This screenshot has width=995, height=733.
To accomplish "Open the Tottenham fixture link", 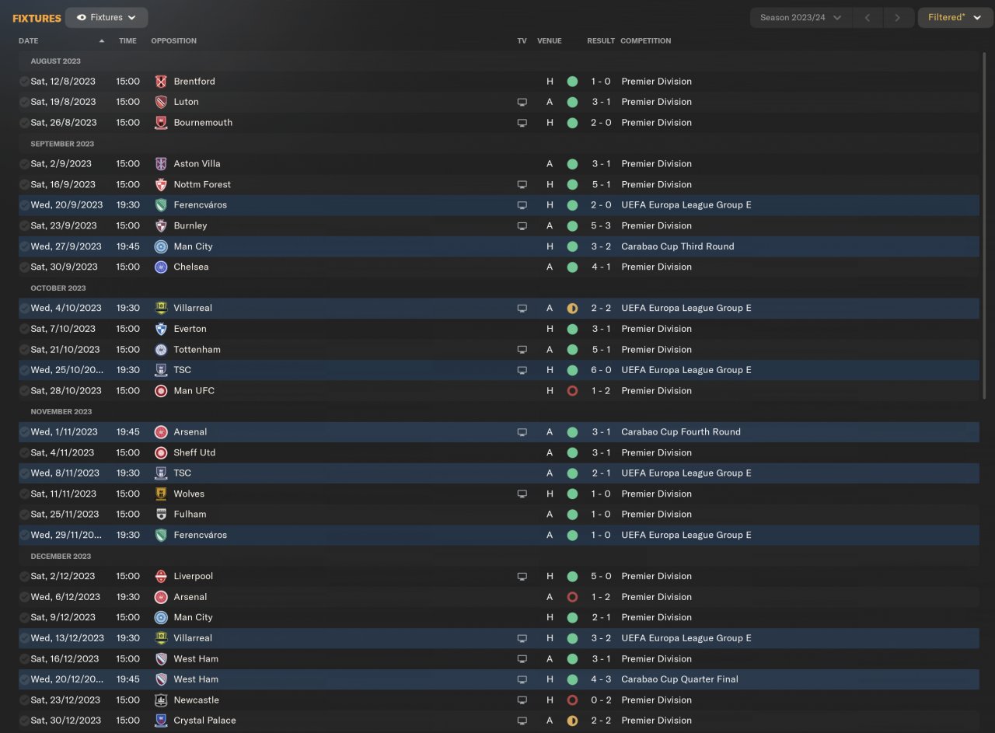I will 197,350.
